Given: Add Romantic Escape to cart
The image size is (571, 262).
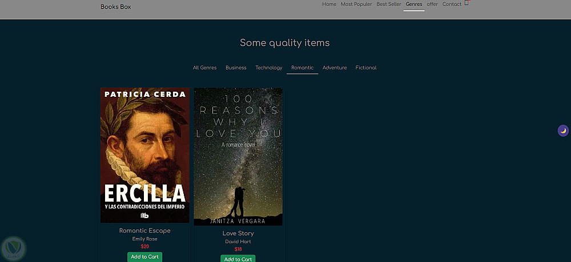Looking at the screenshot, I should [145, 257].
